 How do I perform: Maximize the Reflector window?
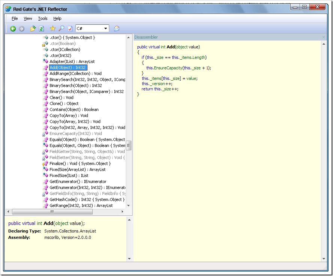click(304, 7)
